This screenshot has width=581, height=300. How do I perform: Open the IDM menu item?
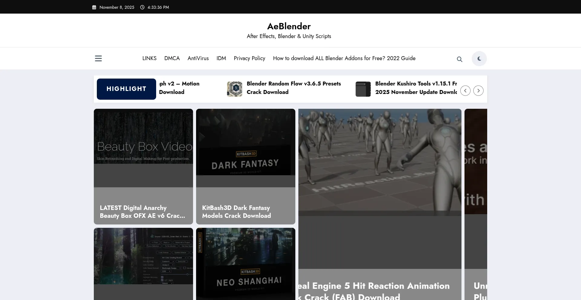(221, 58)
